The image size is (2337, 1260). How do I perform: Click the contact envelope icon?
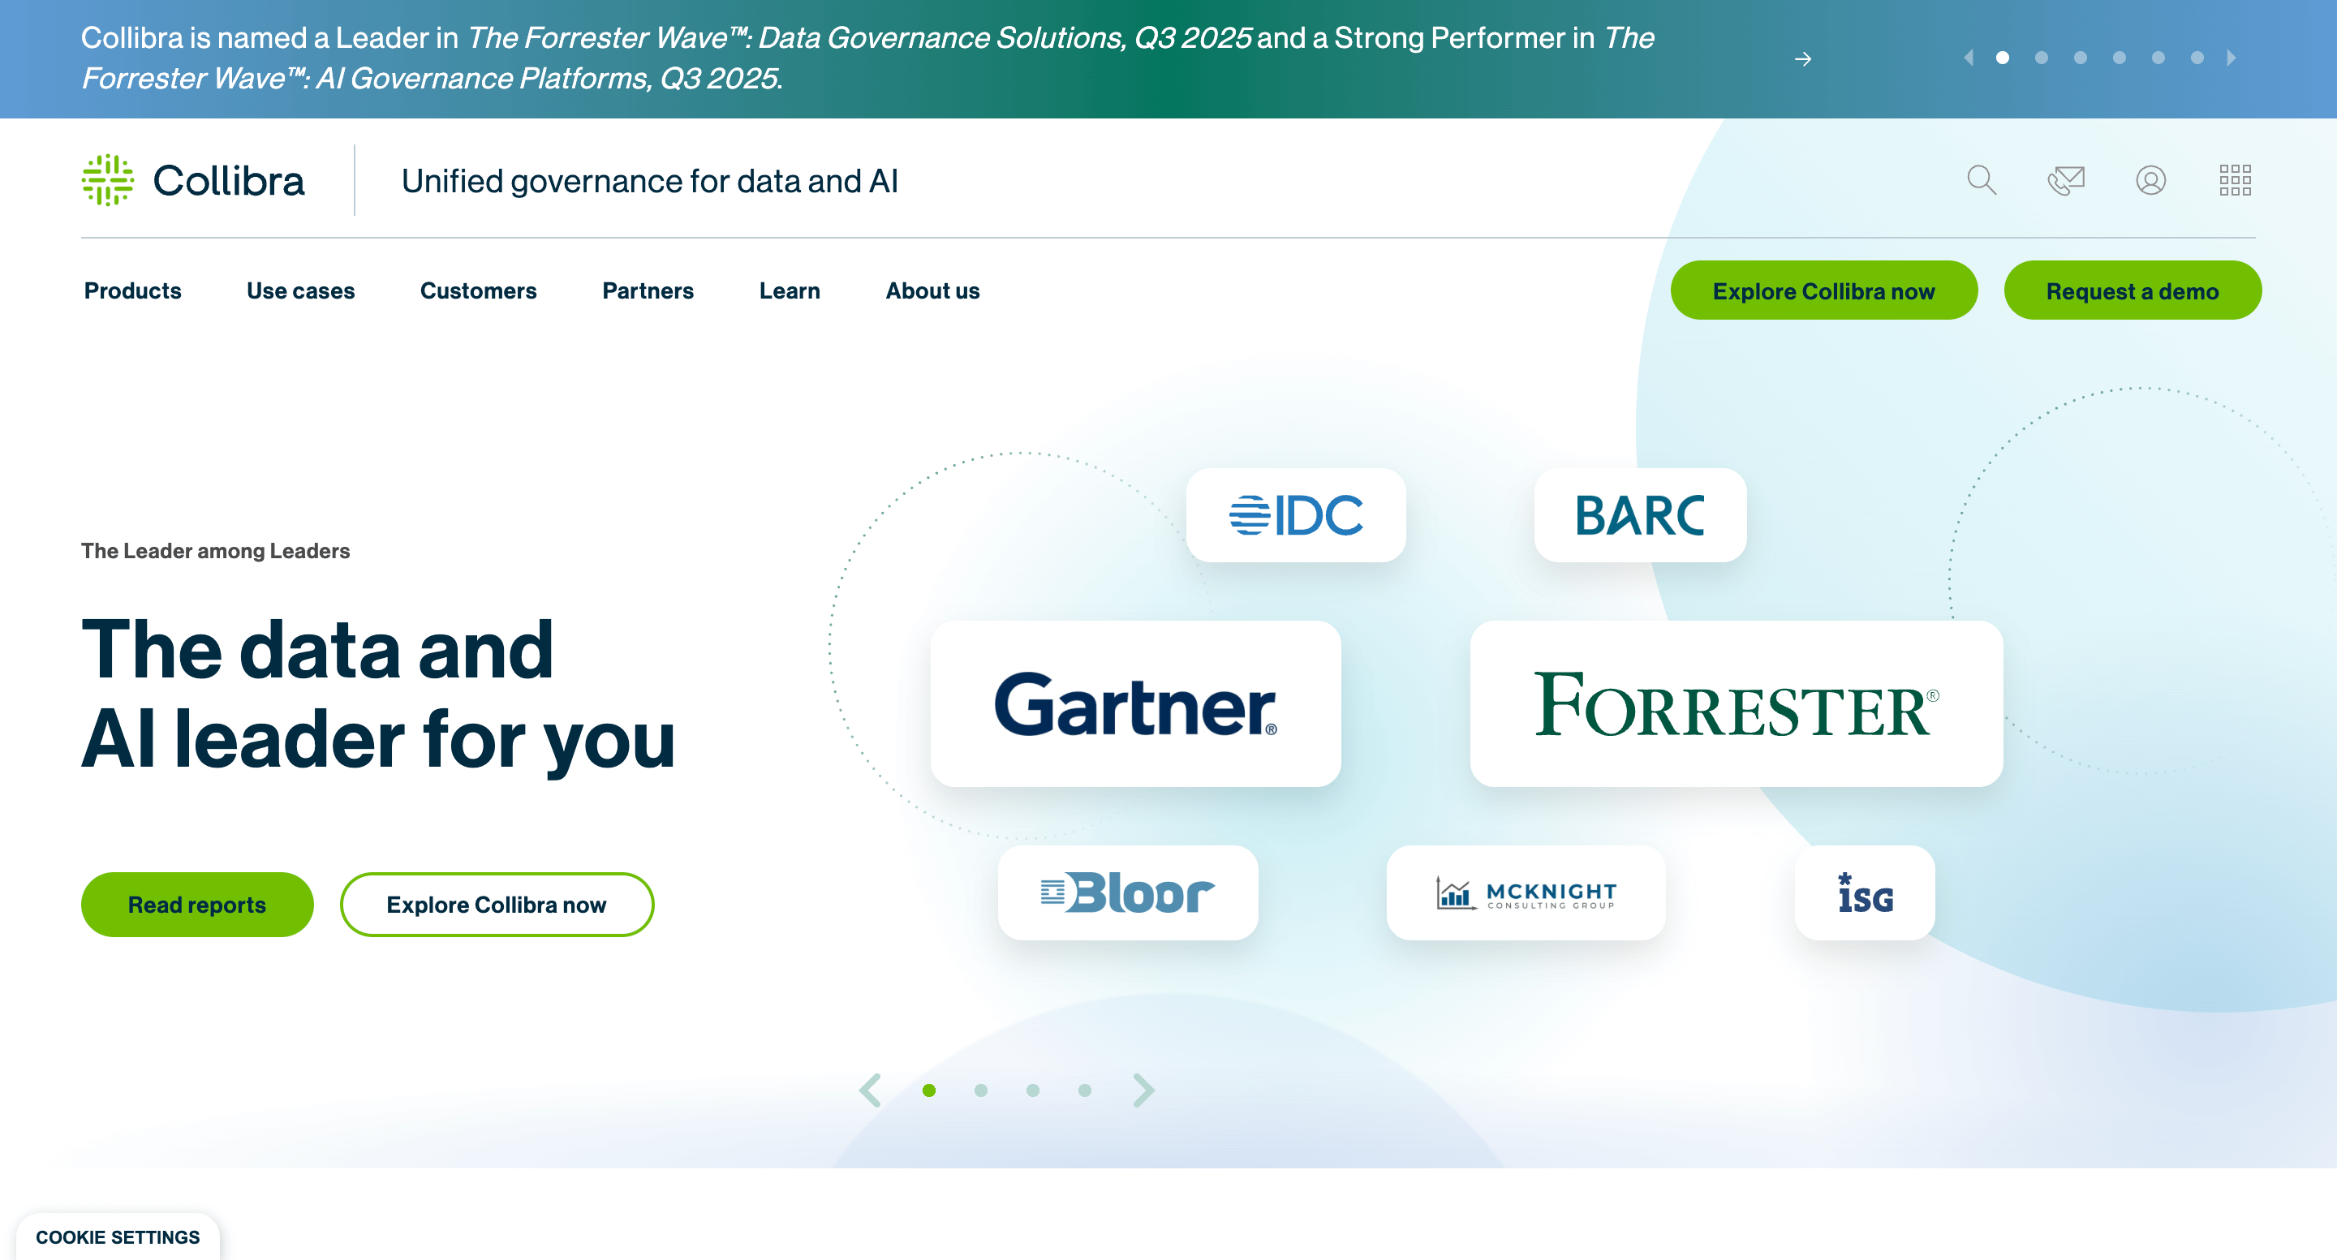(2067, 180)
